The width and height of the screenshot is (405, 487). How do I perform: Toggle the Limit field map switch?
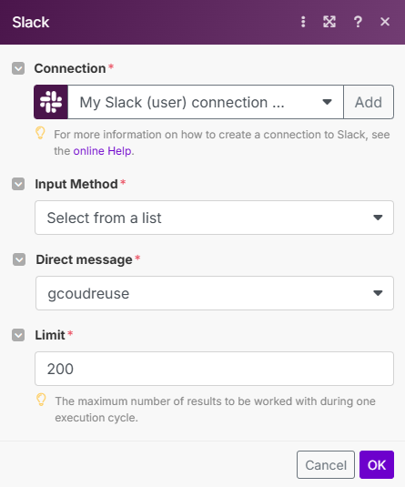pos(18,335)
